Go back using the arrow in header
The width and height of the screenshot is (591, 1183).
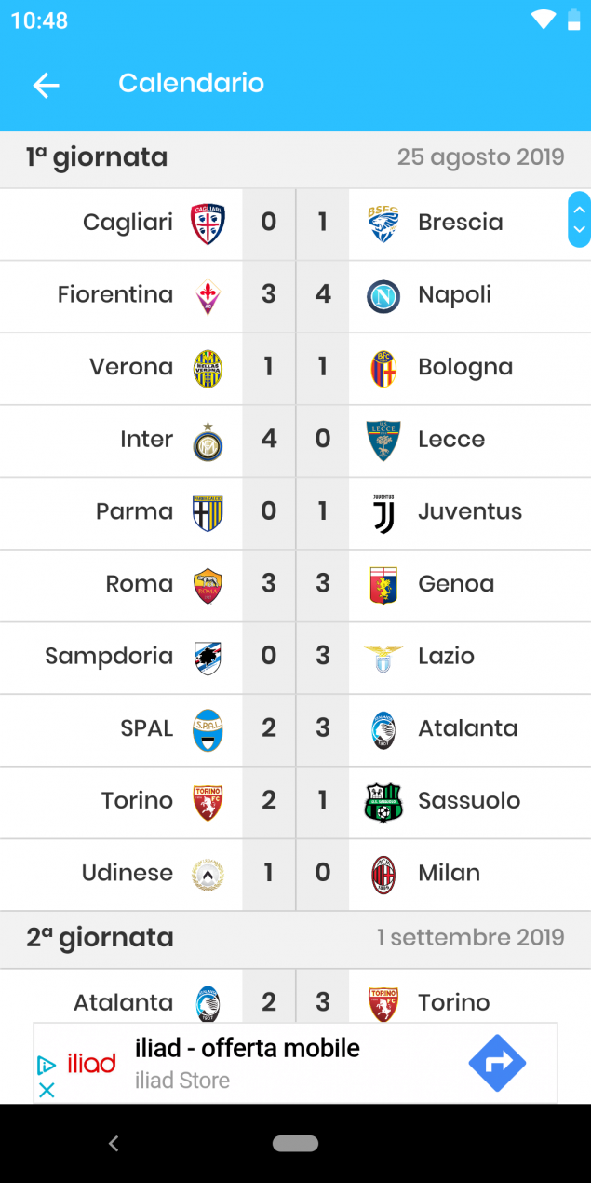[46, 85]
